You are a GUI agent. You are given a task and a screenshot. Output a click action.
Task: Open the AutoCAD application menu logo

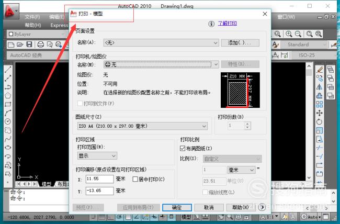(x=11, y=12)
